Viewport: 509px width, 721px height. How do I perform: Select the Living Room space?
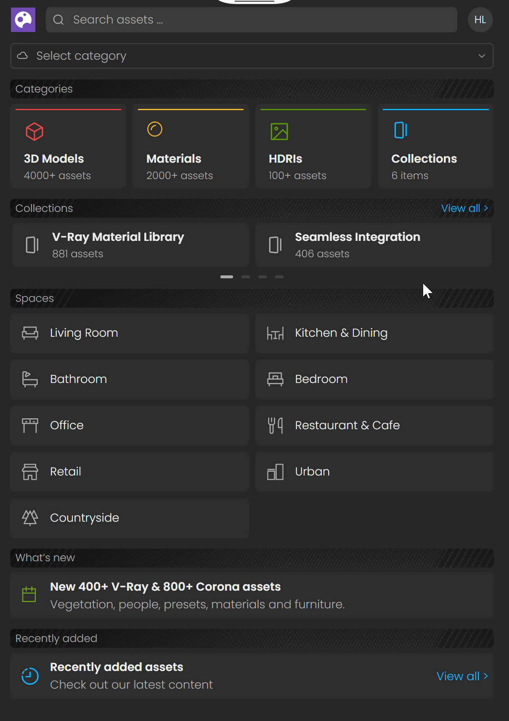coord(130,333)
